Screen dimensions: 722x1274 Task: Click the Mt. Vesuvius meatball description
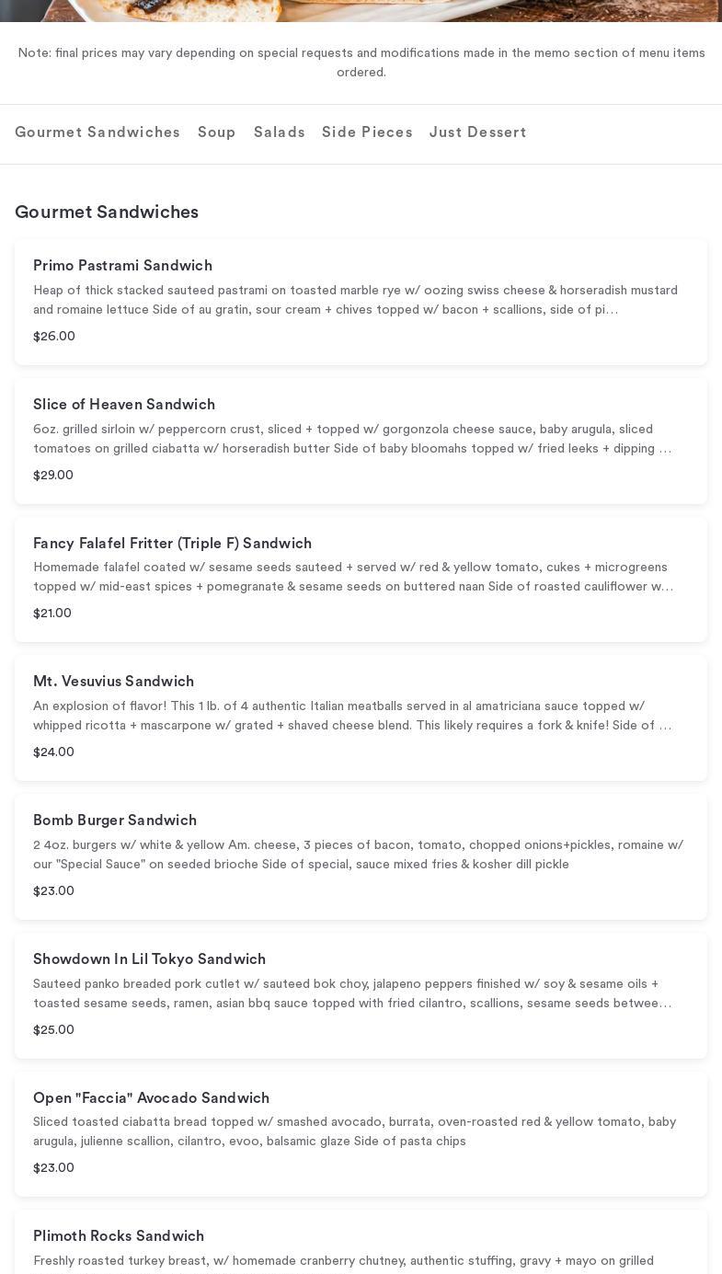[x=352, y=716]
